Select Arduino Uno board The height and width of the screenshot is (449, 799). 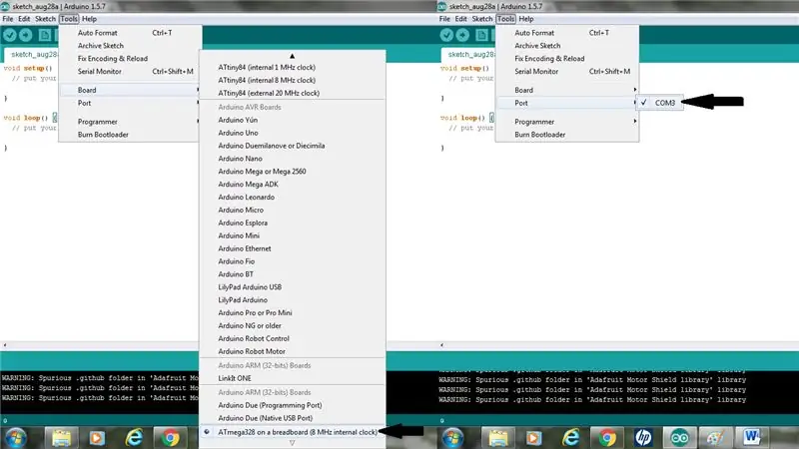[x=293, y=133]
